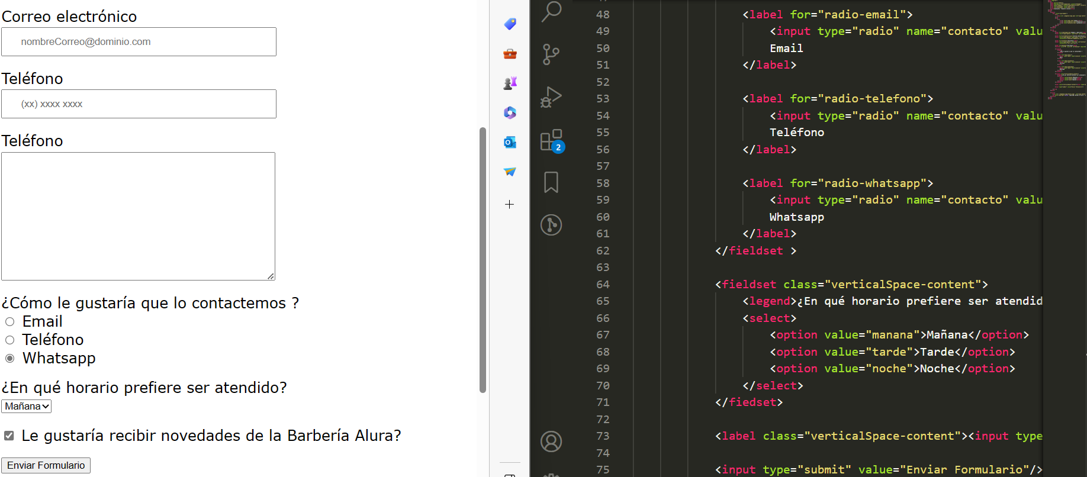Click the closing </select> tag on line 71

click(773, 386)
